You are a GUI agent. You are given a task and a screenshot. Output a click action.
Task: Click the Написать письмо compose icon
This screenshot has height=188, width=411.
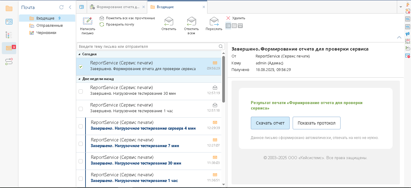click(87, 21)
